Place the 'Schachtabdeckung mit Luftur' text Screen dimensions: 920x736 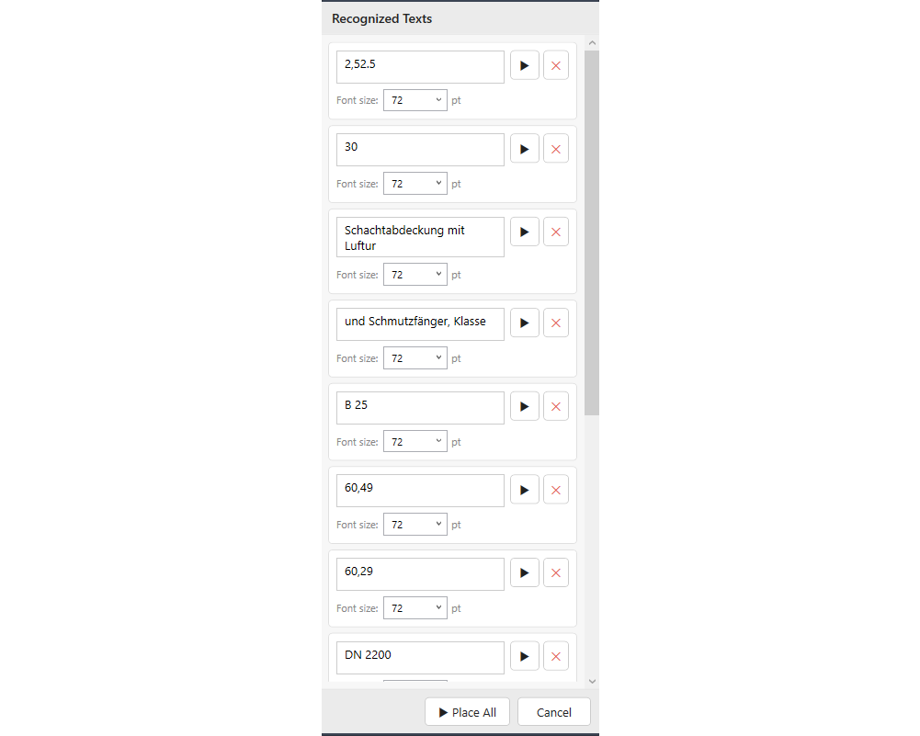pyautogui.click(x=525, y=232)
